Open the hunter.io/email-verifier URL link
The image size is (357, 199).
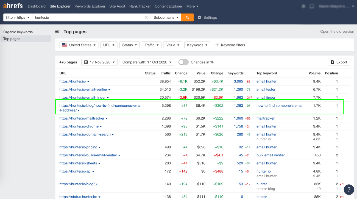(83, 89)
